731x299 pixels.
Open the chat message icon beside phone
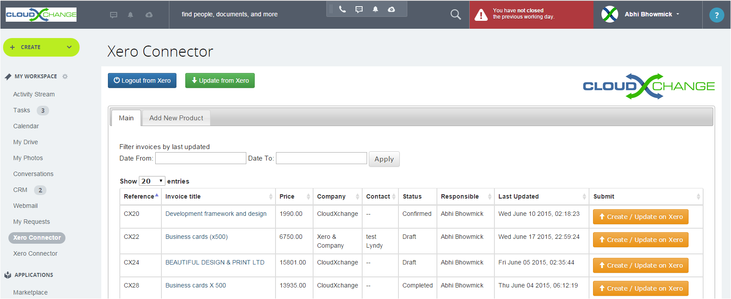click(359, 9)
